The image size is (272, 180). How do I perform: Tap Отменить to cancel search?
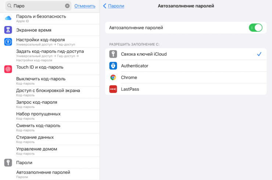[x=85, y=6]
